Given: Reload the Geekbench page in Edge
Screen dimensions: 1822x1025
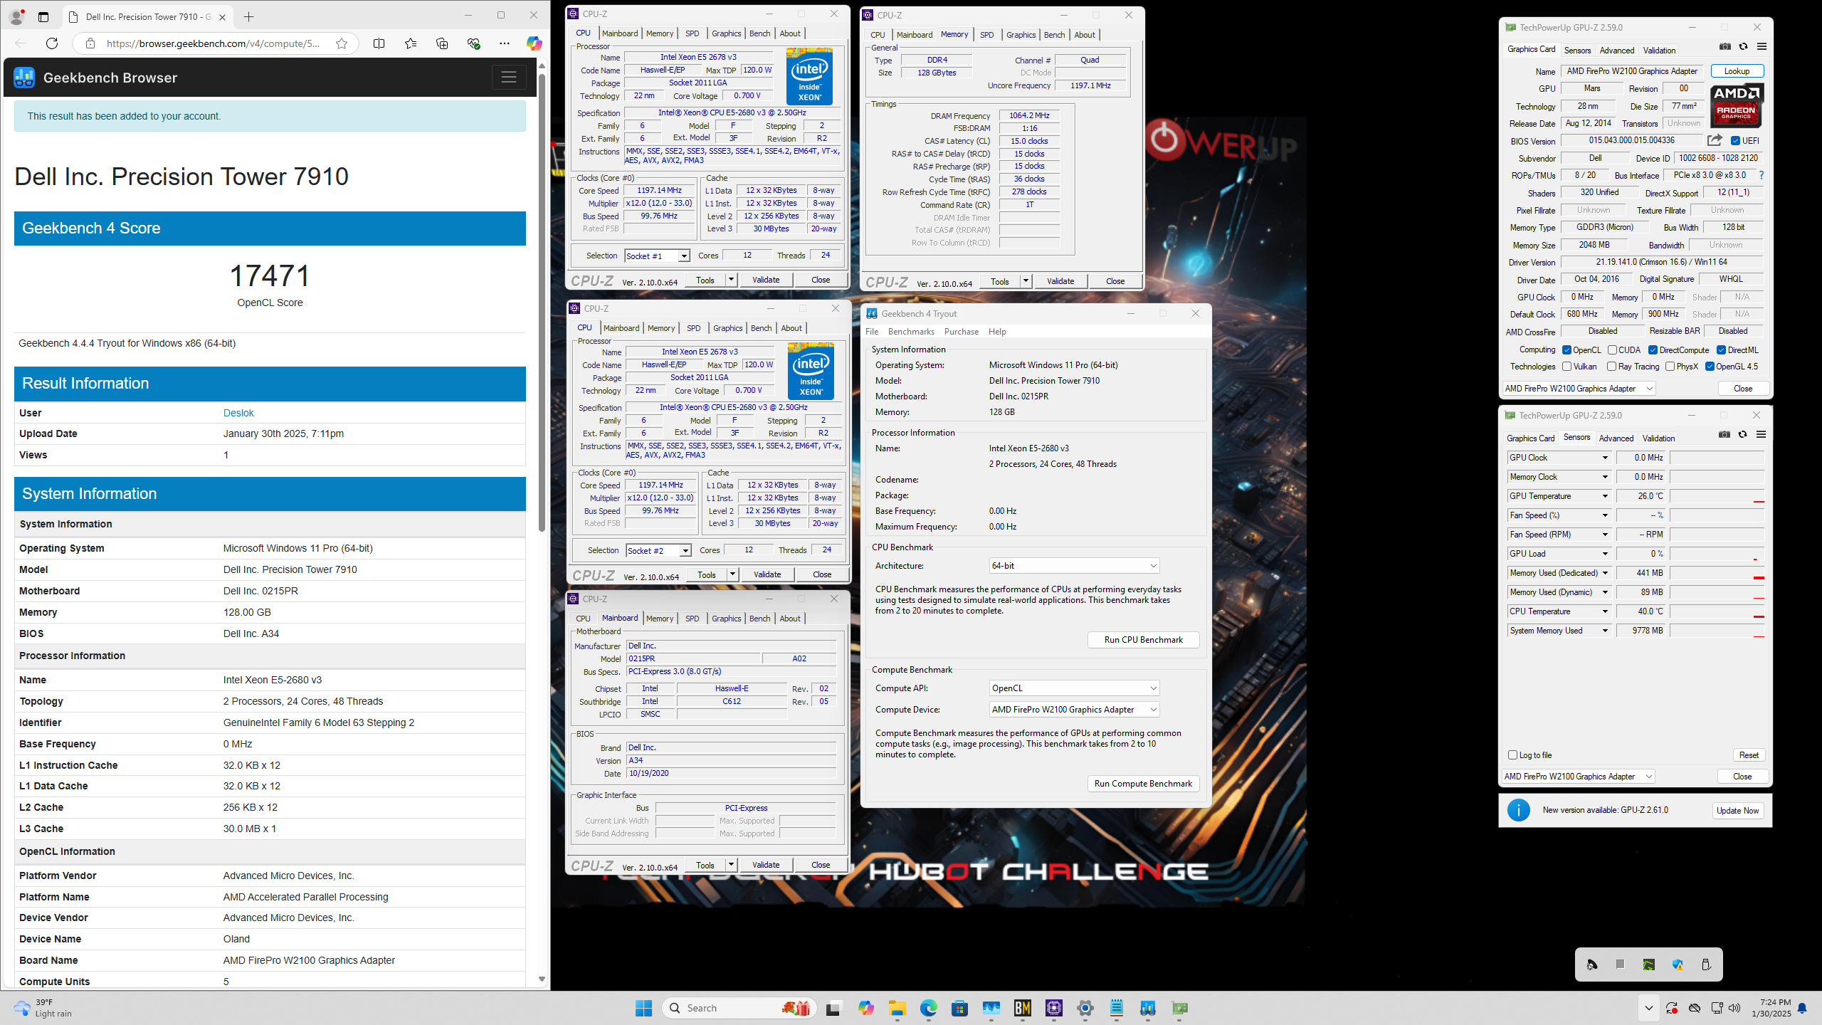Looking at the screenshot, I should tap(52, 43).
